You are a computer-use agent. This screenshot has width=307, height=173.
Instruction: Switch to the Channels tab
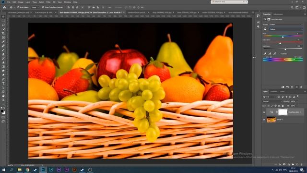[274, 92]
